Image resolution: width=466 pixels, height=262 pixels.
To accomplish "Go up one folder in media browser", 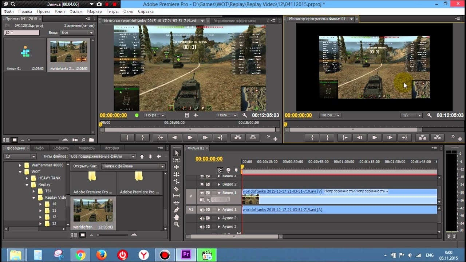I will tap(142, 156).
